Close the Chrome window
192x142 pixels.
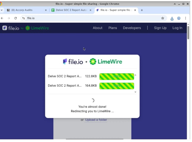click(x=188, y=4)
